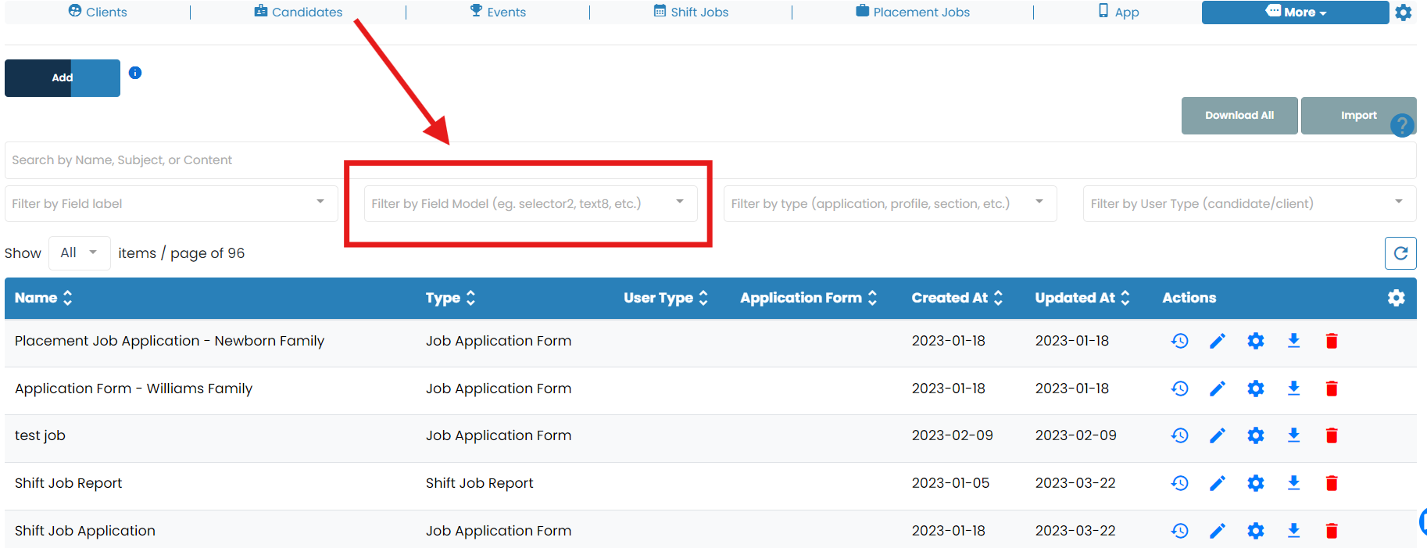Open settings gear for test job row
Viewport: 1427px width, 548px height.
point(1255,435)
